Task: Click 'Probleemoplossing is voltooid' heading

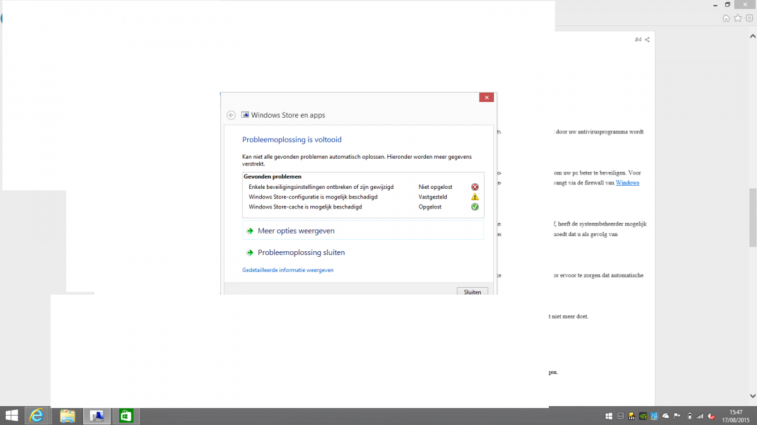Action: [292, 140]
